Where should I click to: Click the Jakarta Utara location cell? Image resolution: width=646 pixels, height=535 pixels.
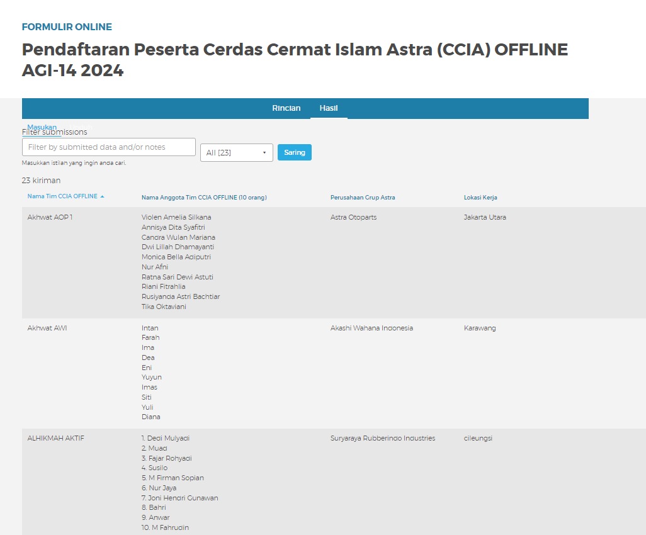[485, 217]
